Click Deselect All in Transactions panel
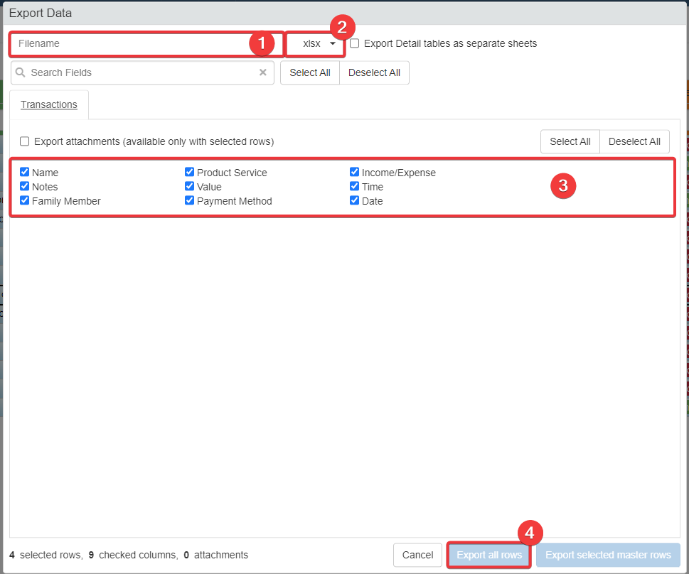This screenshot has width=689, height=574. (x=634, y=141)
